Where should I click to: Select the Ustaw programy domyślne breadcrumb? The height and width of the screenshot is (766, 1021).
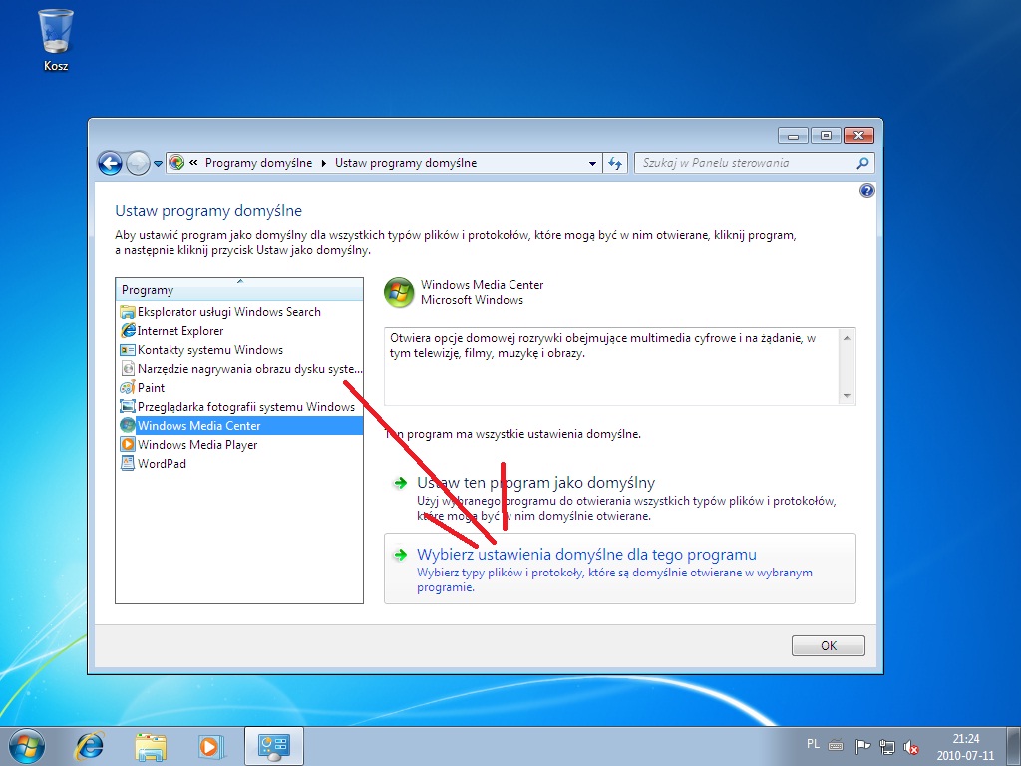coord(406,163)
